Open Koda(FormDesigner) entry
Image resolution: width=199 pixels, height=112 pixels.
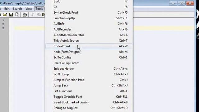click(89, 52)
